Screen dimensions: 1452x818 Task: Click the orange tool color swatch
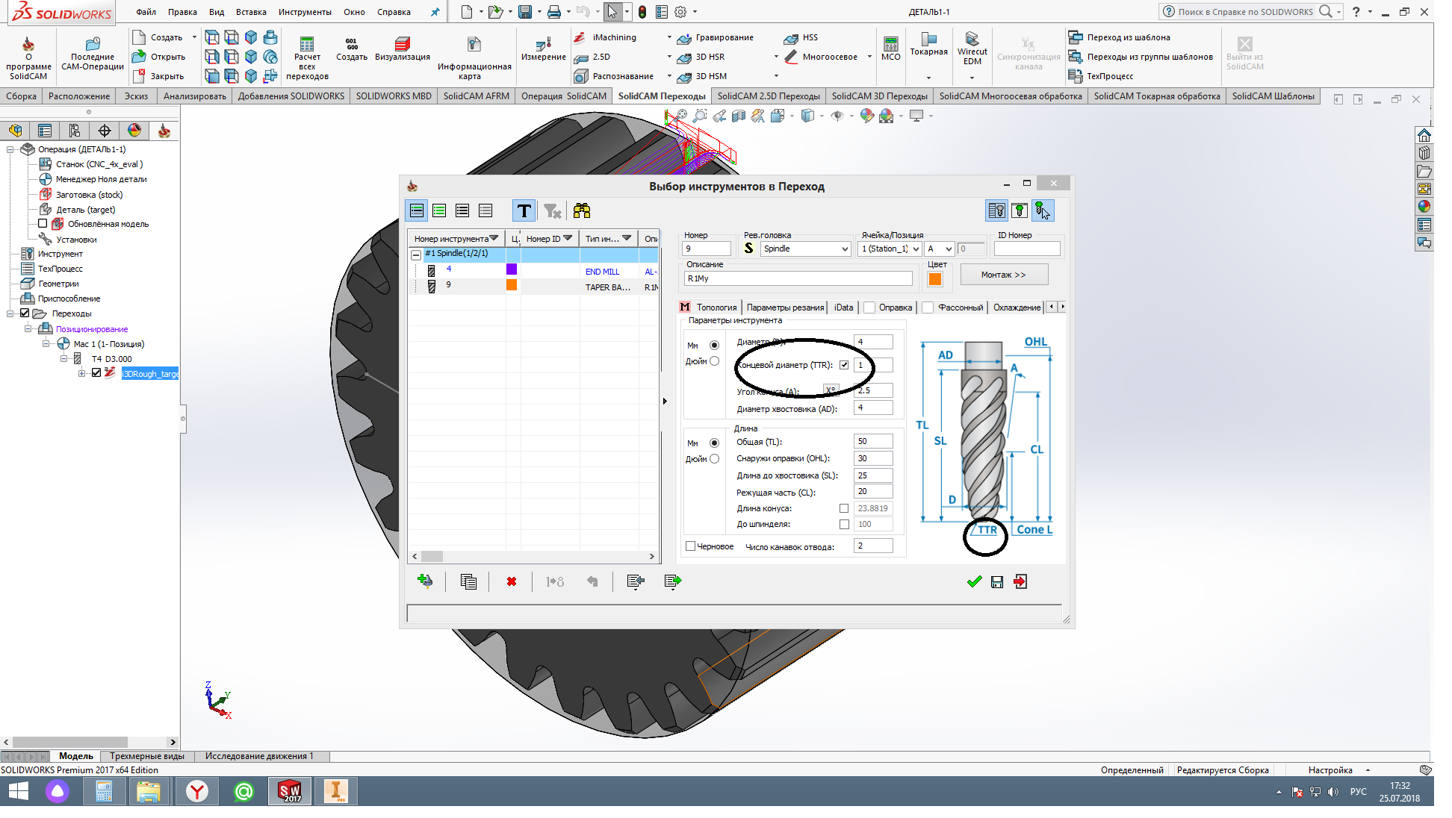coord(934,279)
